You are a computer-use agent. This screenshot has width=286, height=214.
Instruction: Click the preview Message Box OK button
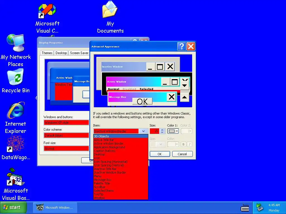coord(142,101)
